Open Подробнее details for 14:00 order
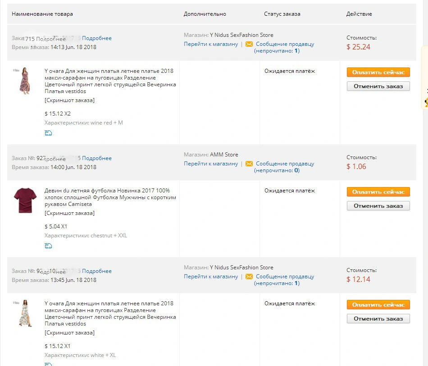428x366 pixels. coord(97,158)
